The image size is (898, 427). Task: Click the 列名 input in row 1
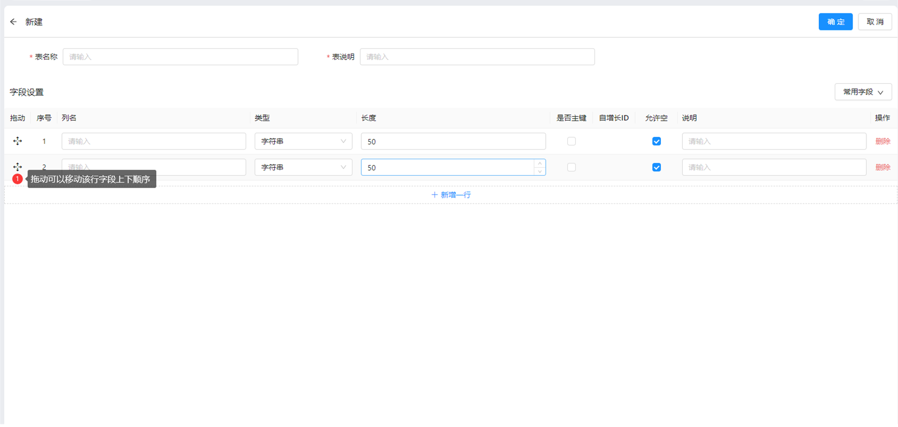point(154,141)
